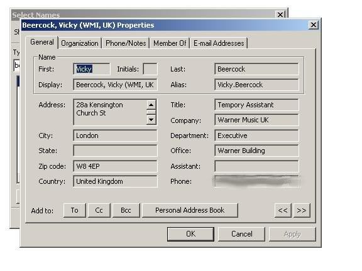The width and height of the screenshot is (362, 271).
Task: Open the Member Of tab
Action: pos(170,43)
